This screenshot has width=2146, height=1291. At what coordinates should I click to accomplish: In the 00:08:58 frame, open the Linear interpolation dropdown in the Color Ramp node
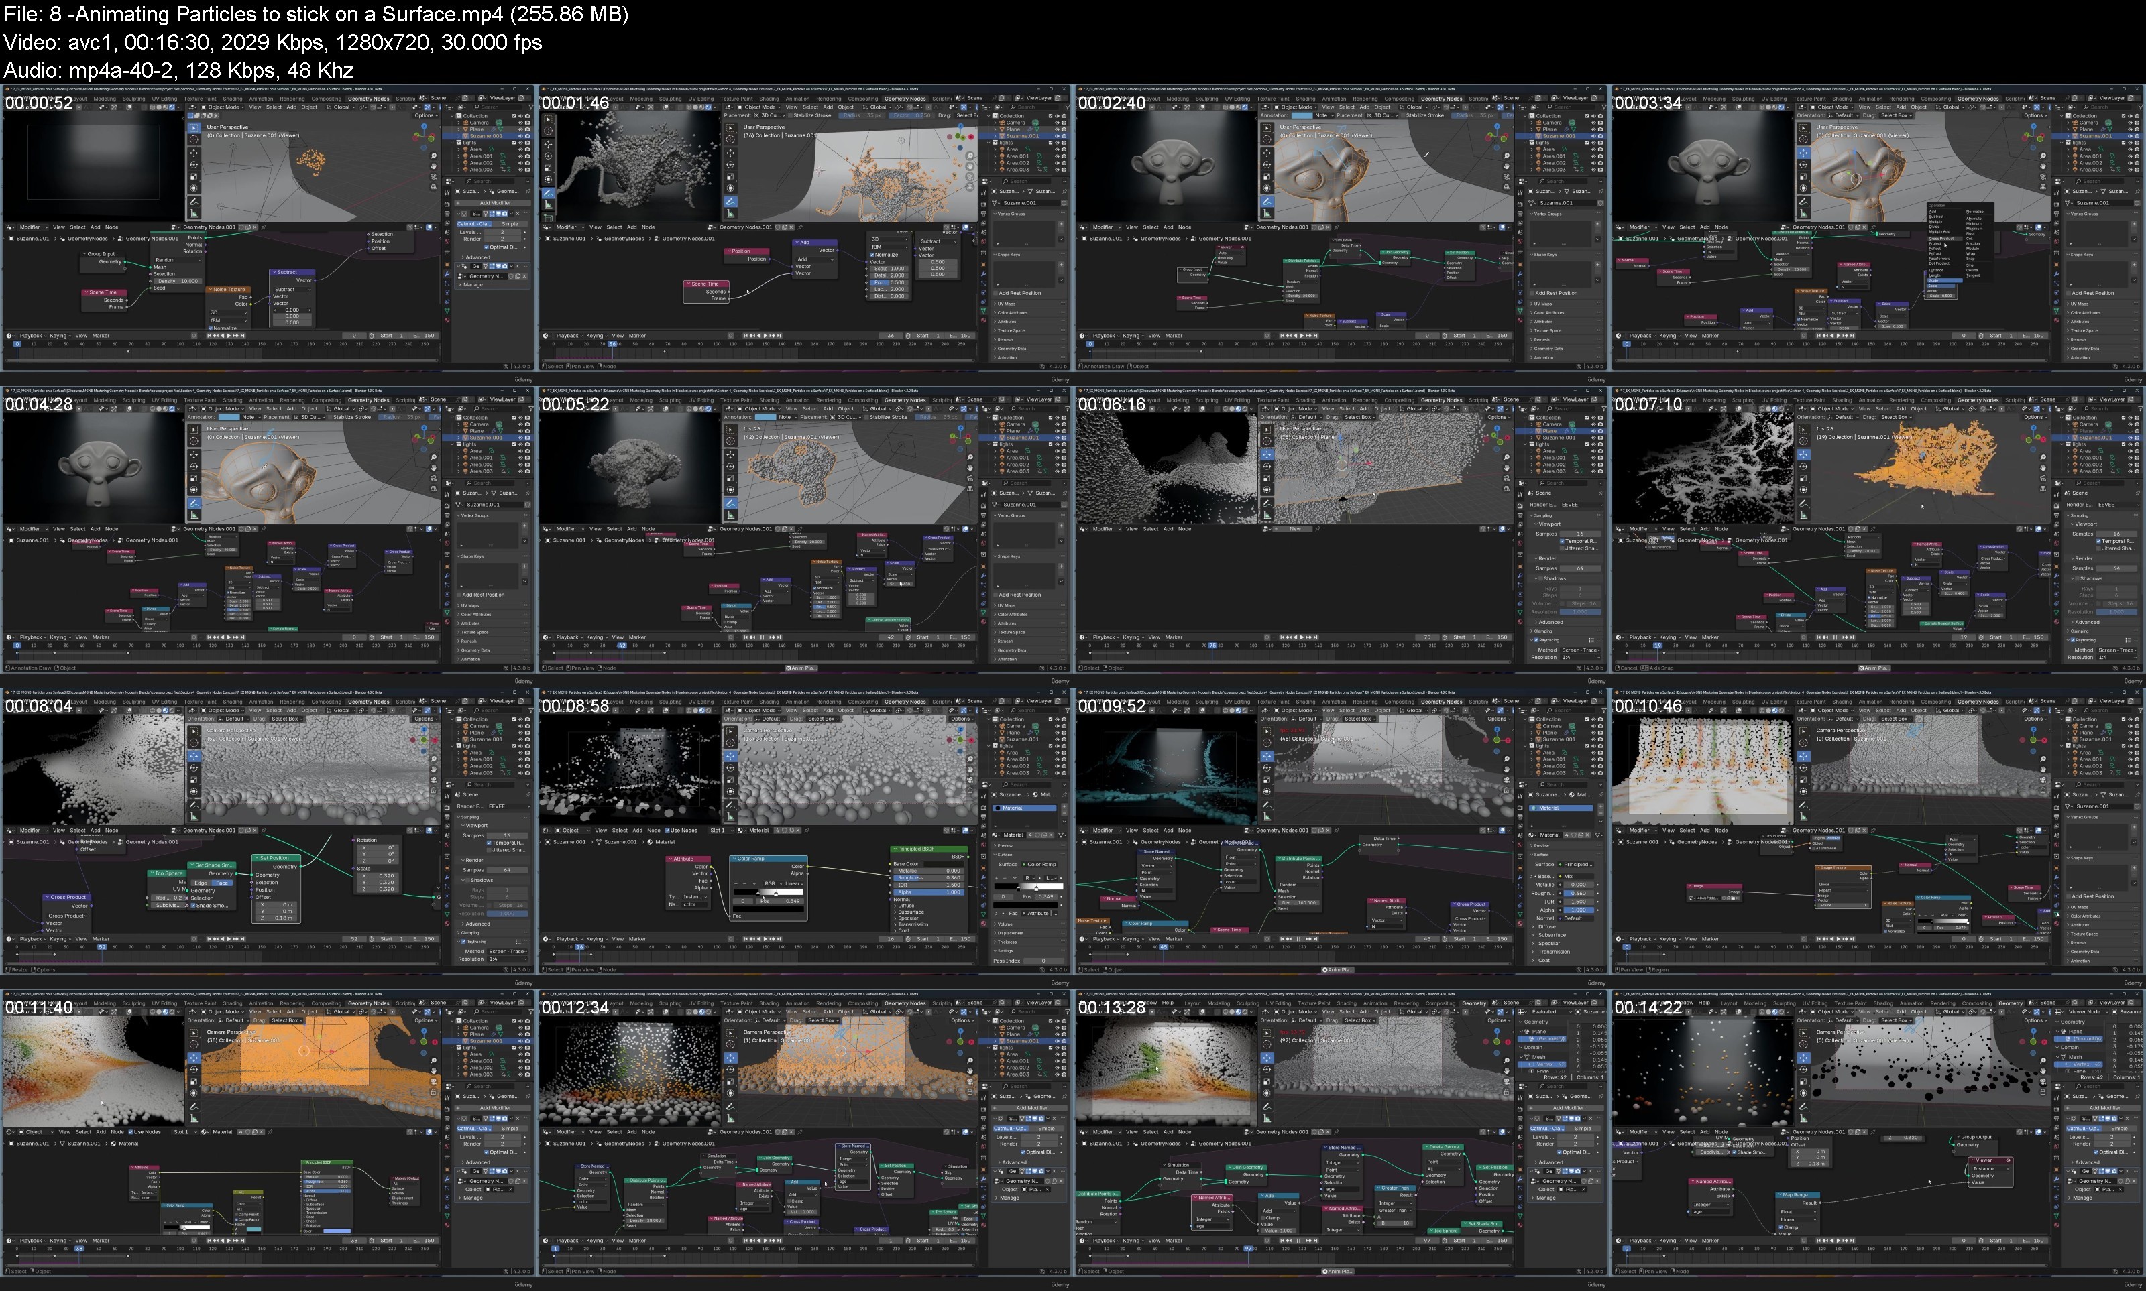795,884
